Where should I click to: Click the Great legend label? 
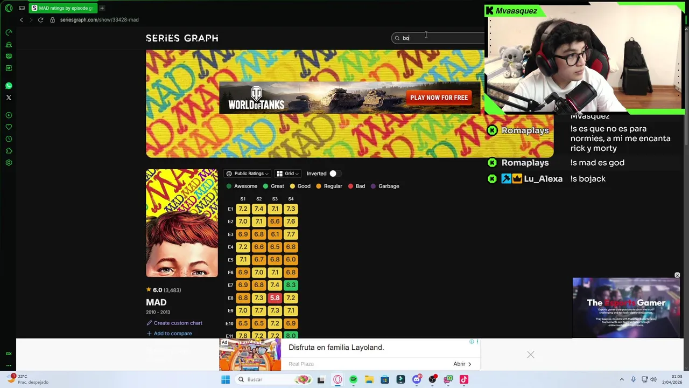coord(277,186)
